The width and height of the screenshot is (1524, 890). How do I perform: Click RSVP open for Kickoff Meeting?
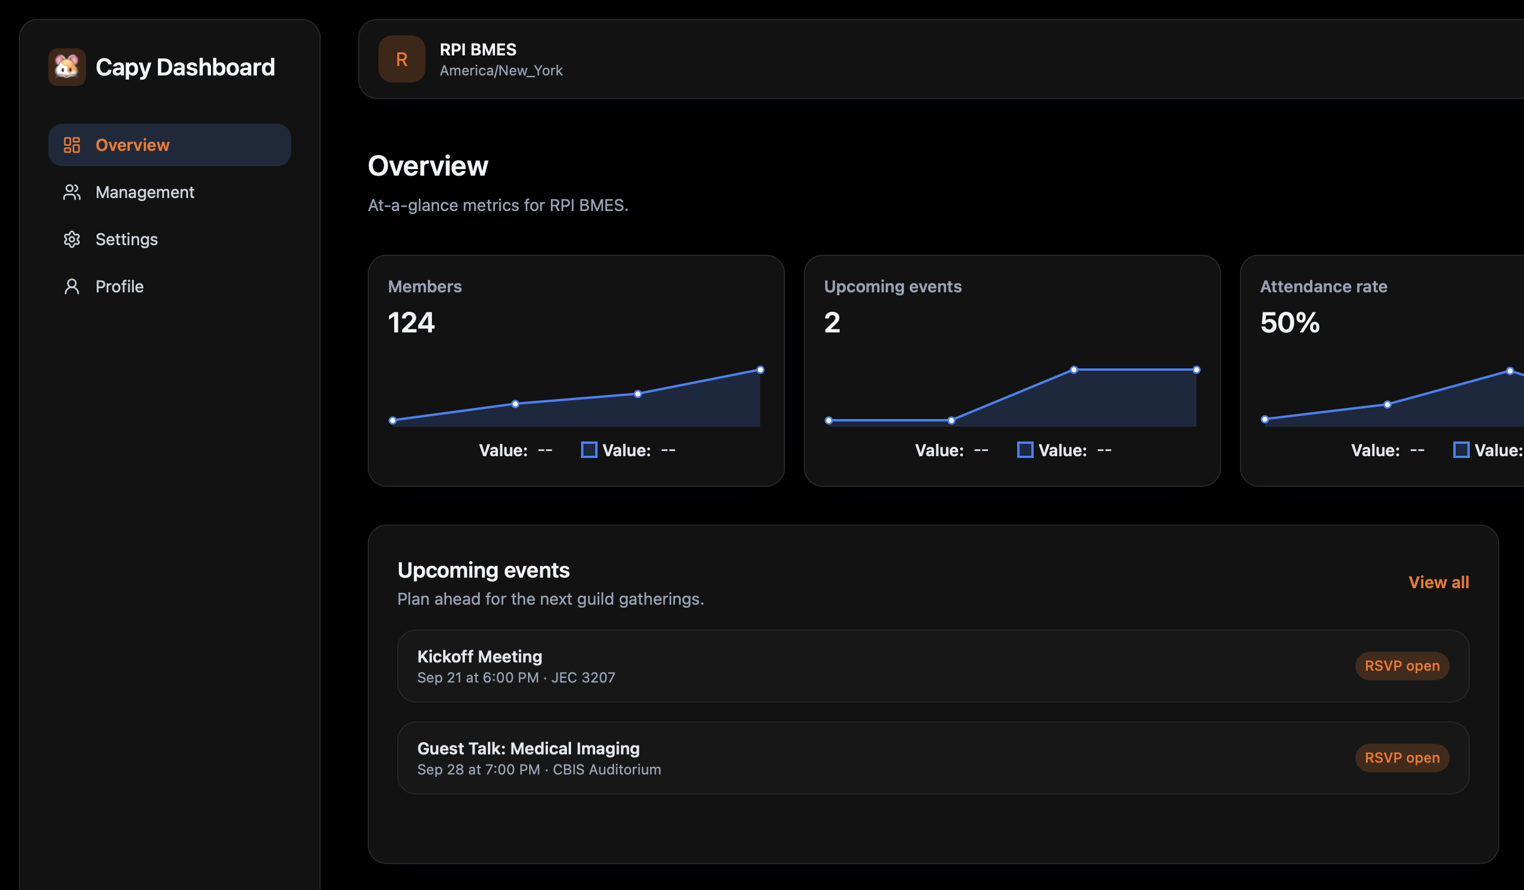click(x=1402, y=665)
